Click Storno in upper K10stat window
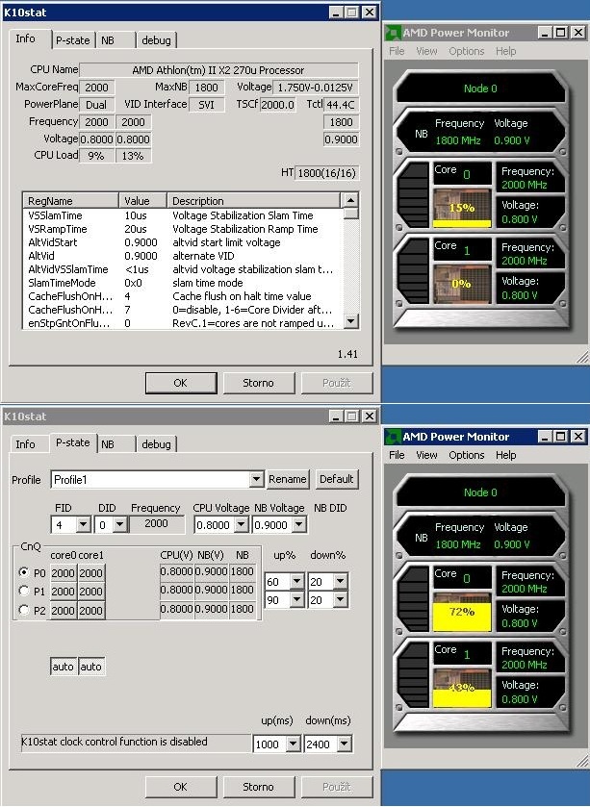The width and height of the screenshot is (590, 807). point(259,383)
